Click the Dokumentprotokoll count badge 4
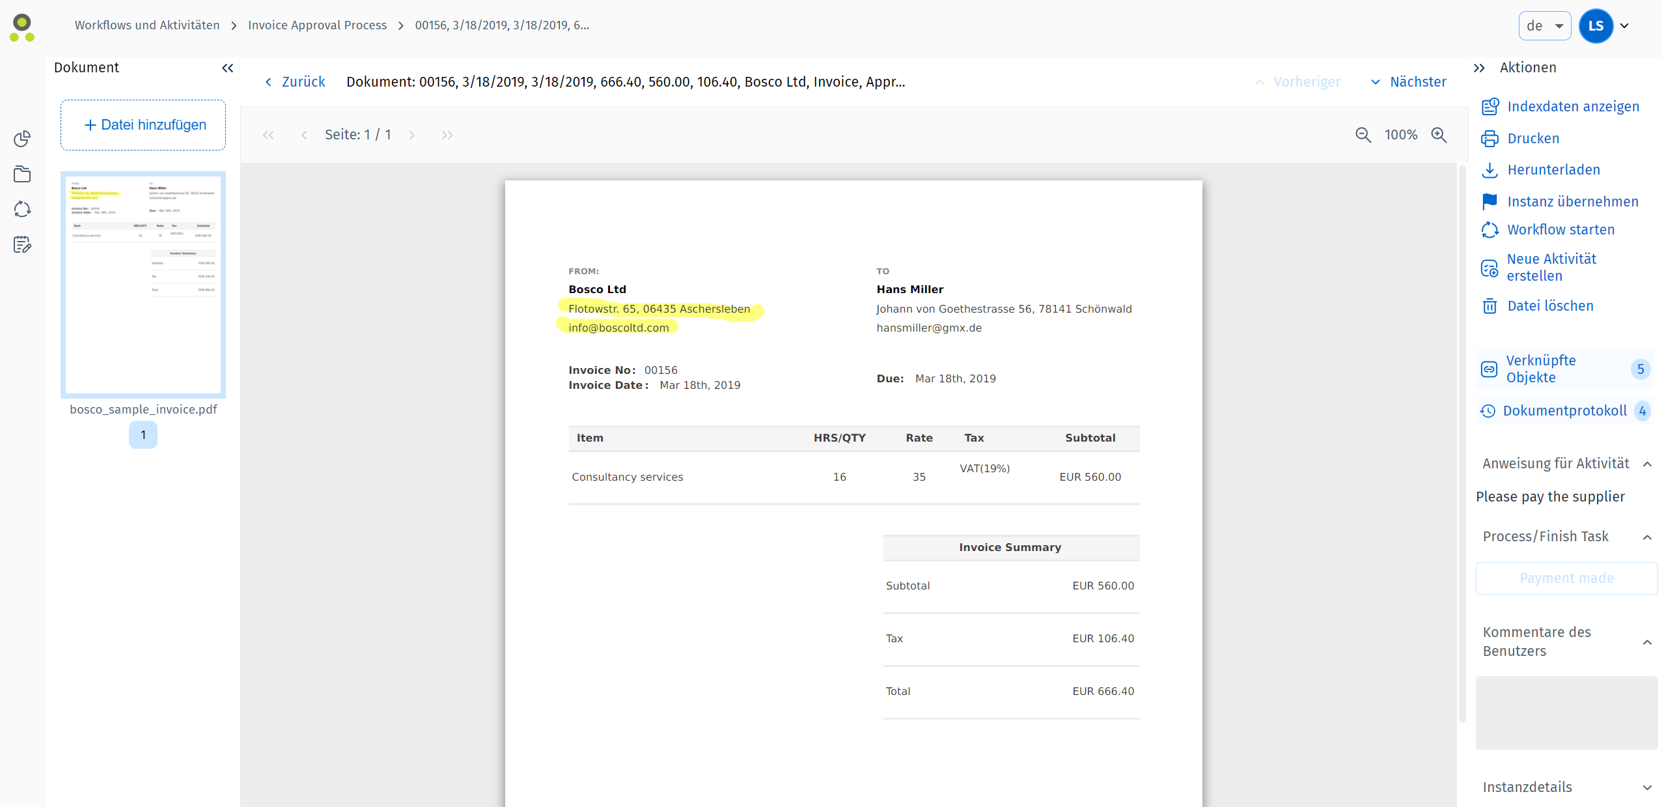Image resolution: width=1664 pixels, height=807 pixels. 1643,411
